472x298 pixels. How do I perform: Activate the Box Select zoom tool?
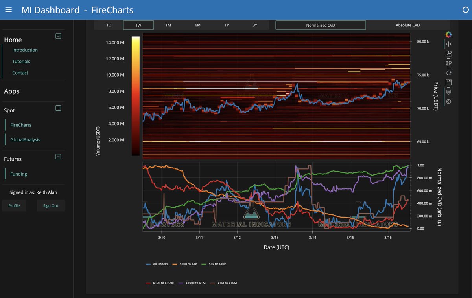448,53
